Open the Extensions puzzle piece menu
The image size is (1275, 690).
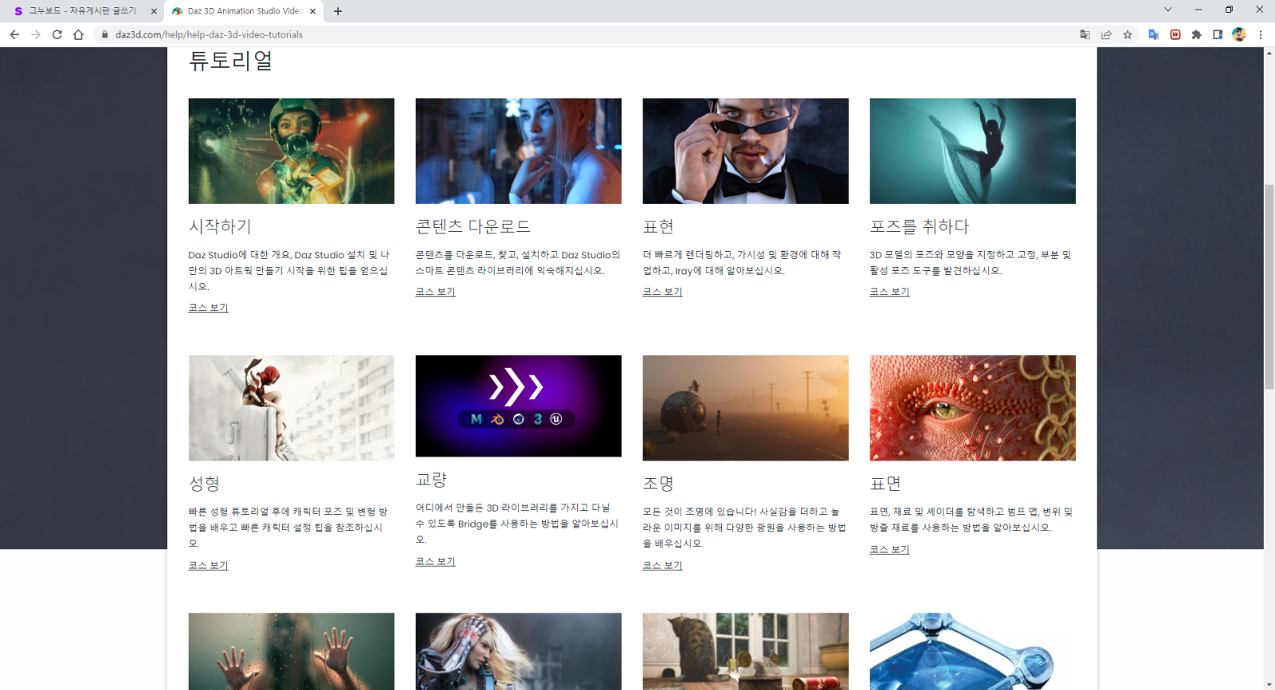tap(1196, 34)
